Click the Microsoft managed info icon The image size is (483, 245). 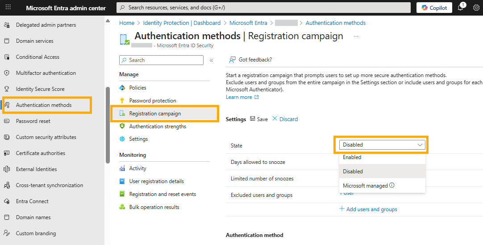(392, 185)
